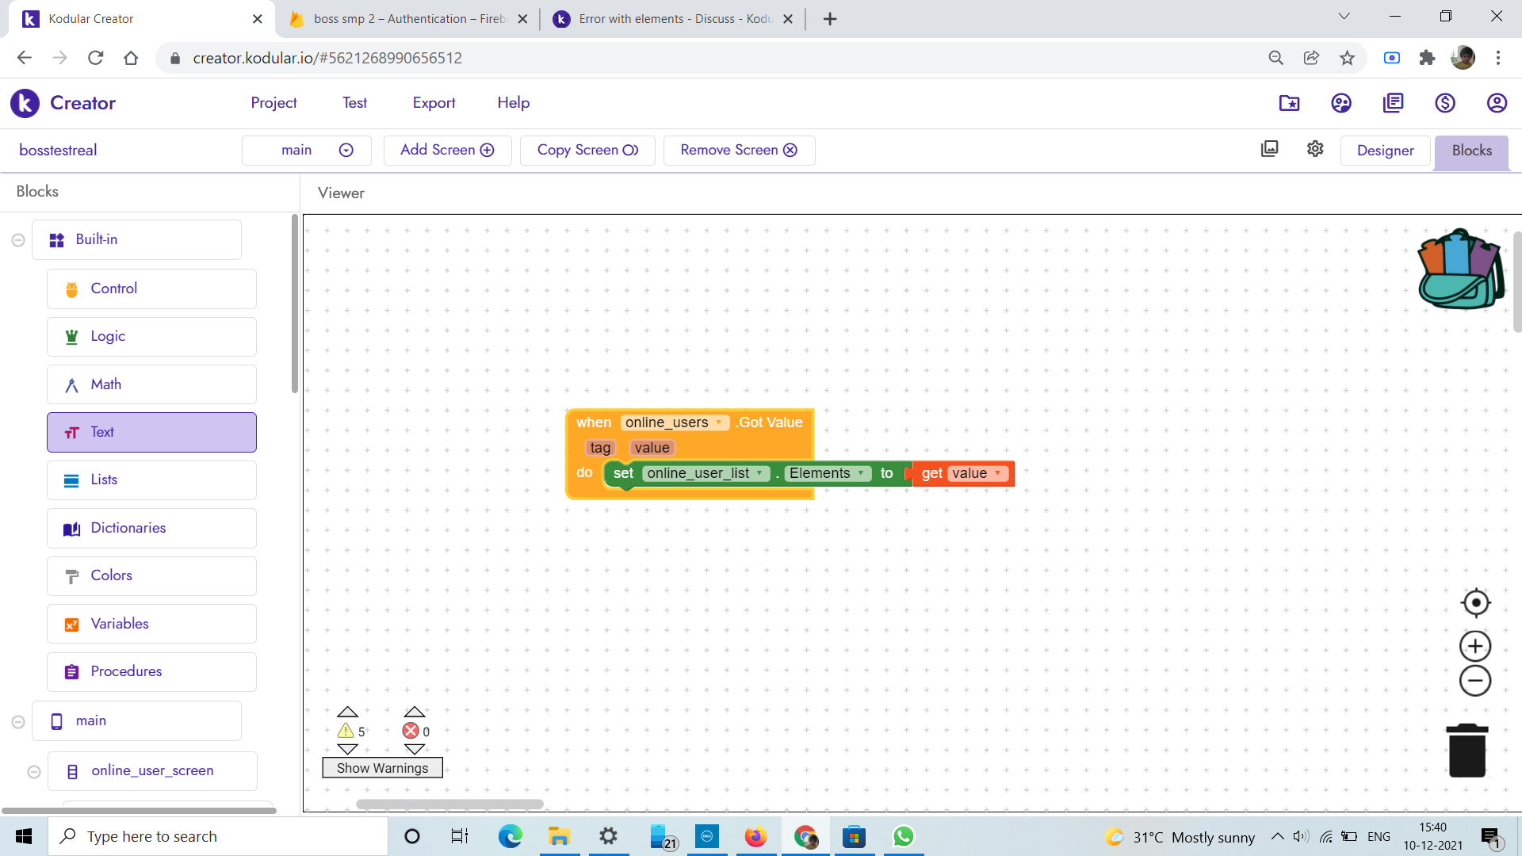Open the my projects folder icon
1522x856 pixels.
(1289, 103)
